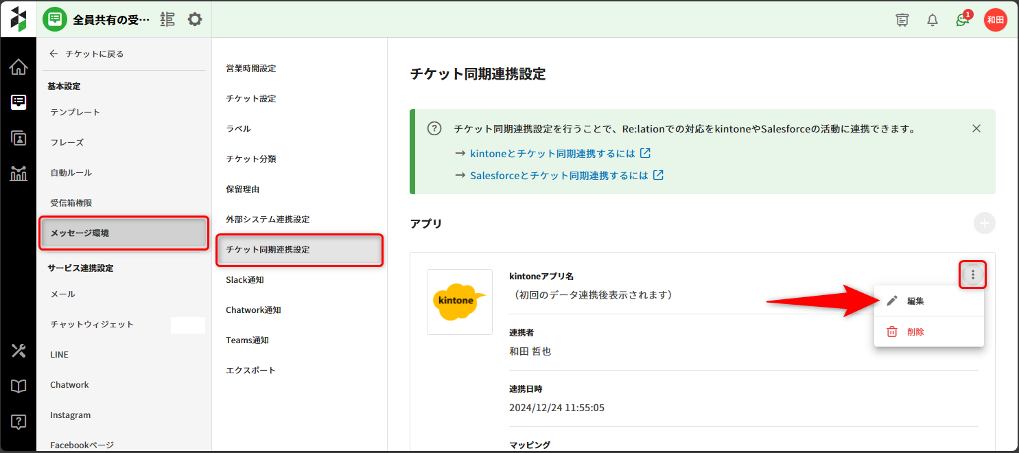Screen dimensions: 1019x453
Task: Open the address book icon in left rail
Action: click(x=19, y=137)
